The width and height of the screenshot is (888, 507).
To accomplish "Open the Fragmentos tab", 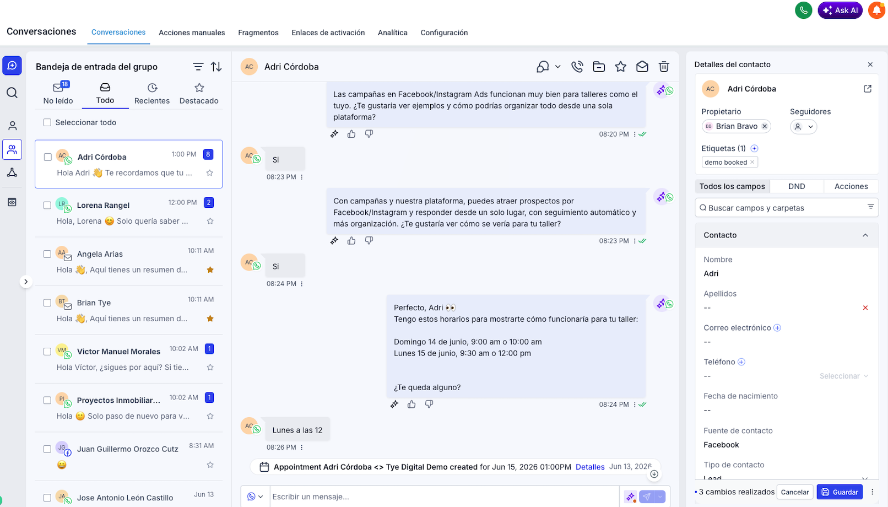I will click(x=258, y=33).
